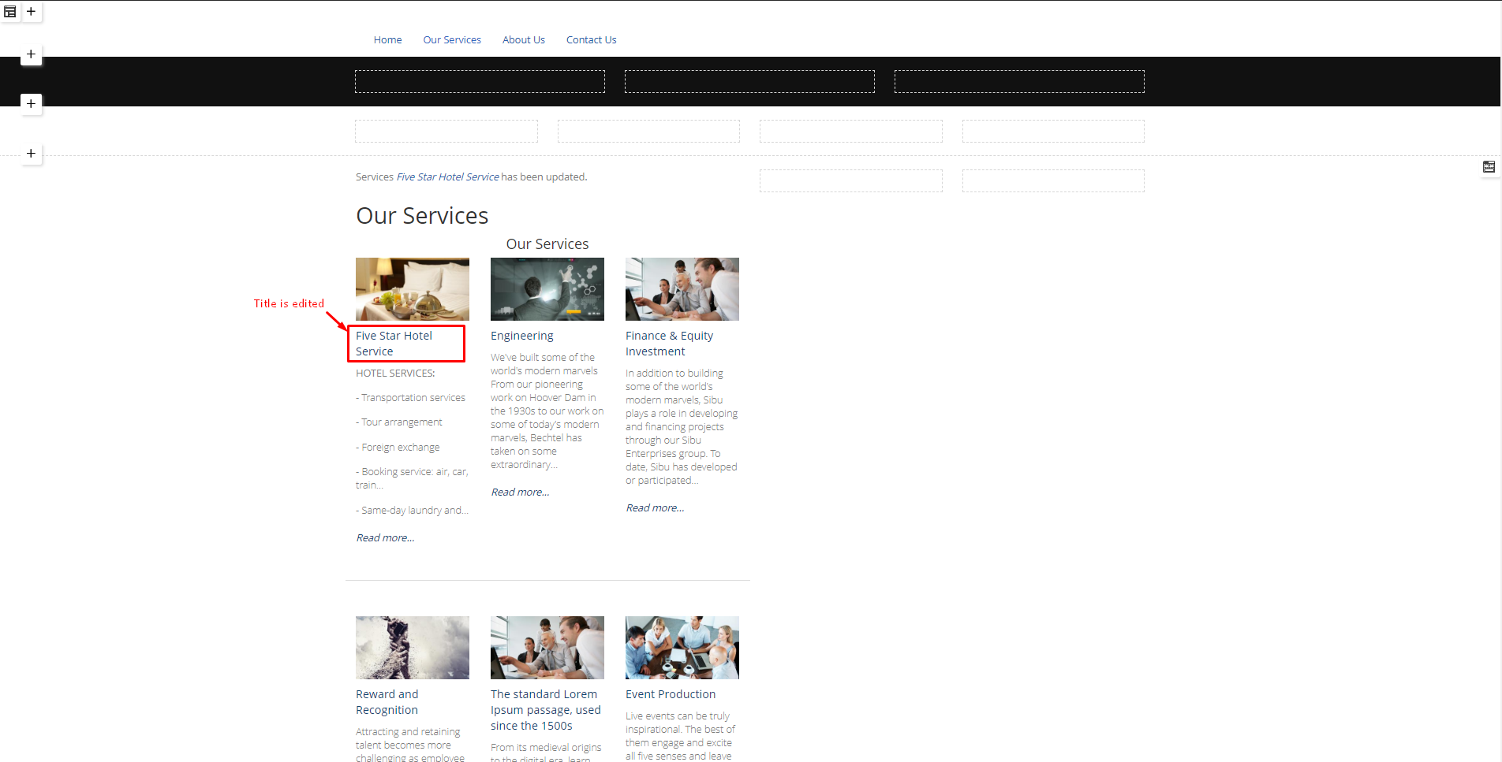1502x762 pixels.
Task: Open Contact Us menu item
Action: click(592, 40)
